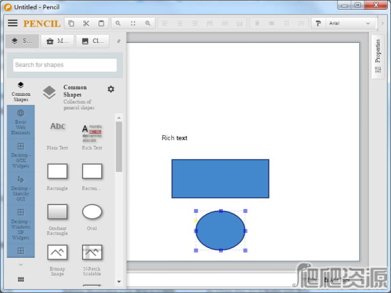Expand more shape collections chevron
Screen dimensions: 391x293
[20, 264]
